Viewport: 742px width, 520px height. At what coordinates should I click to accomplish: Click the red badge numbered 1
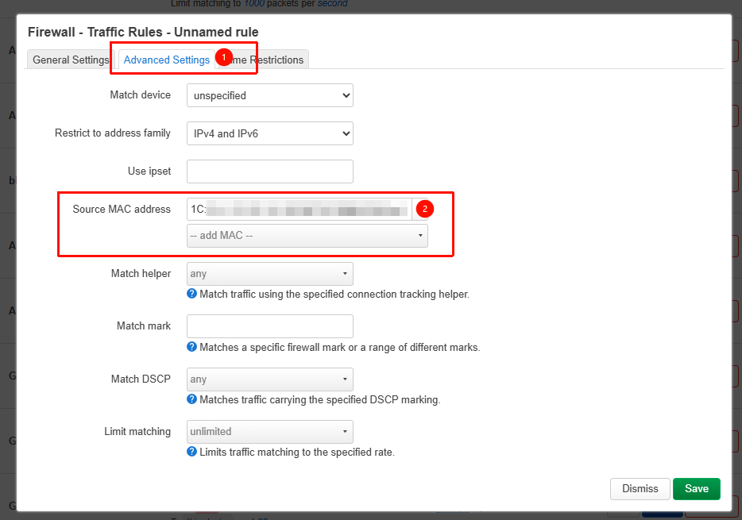coord(224,58)
